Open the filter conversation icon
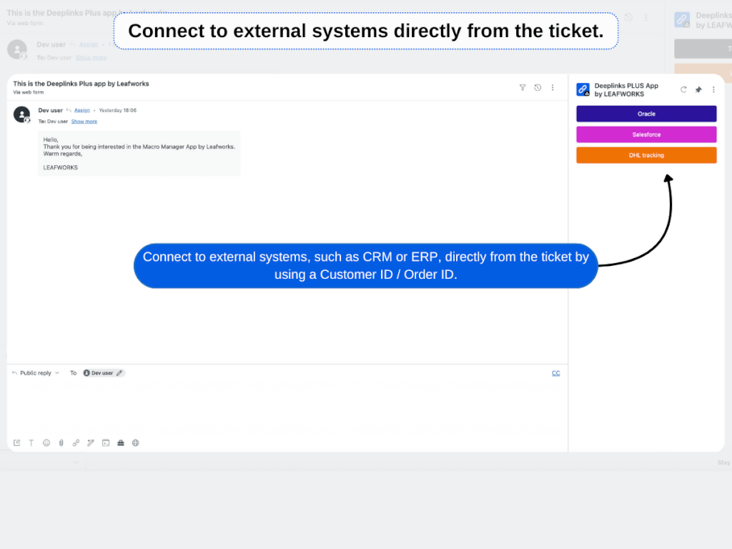This screenshot has width=732, height=549. [523, 87]
